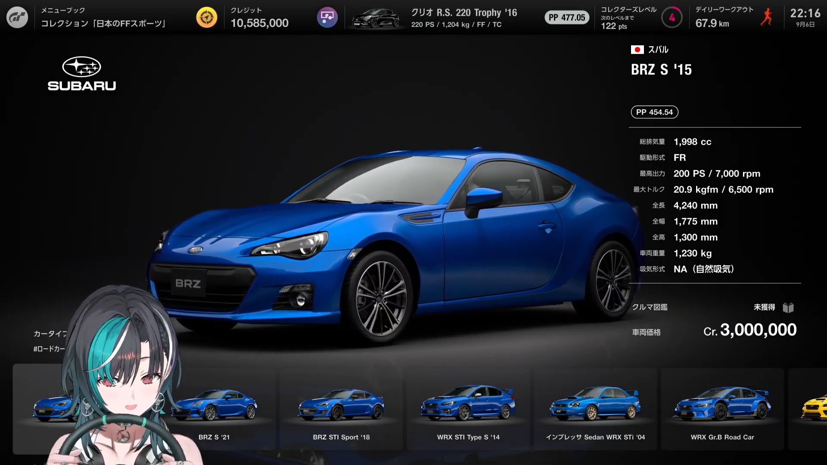Click the PP 454.54 badge
The height and width of the screenshot is (465, 827).
[x=654, y=112]
